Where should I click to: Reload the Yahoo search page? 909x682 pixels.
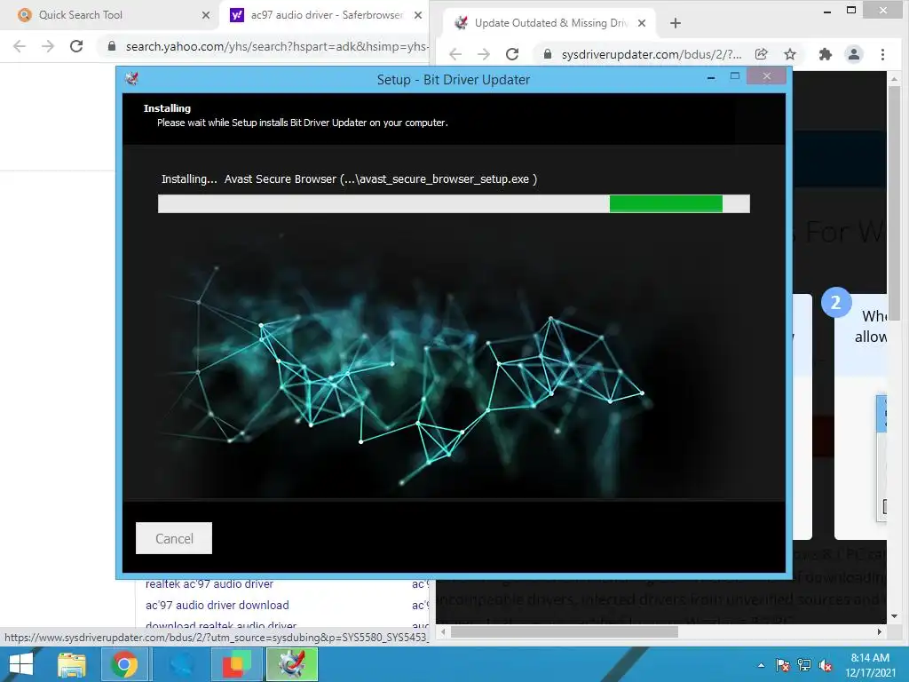point(76,46)
